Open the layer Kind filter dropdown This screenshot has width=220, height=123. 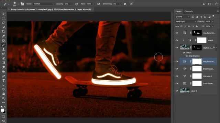pos(182,17)
